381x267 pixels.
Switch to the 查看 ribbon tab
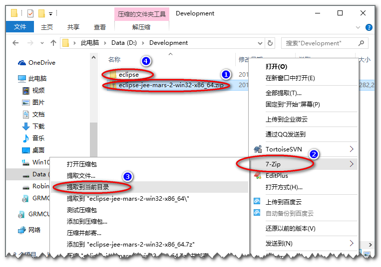pos(100,27)
